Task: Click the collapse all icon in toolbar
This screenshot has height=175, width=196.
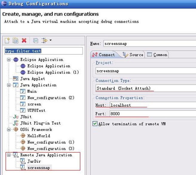Action: [36, 40]
